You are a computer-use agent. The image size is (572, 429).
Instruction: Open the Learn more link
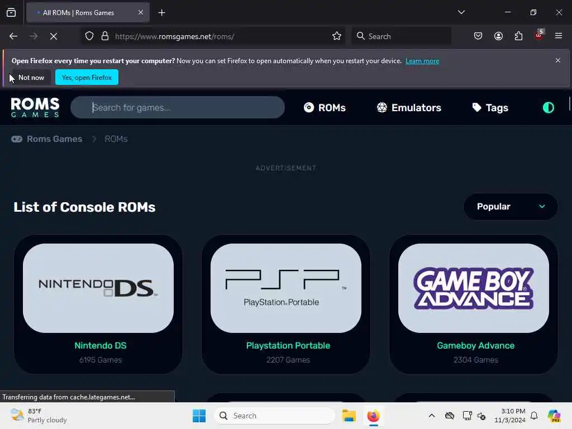pyautogui.click(x=422, y=61)
